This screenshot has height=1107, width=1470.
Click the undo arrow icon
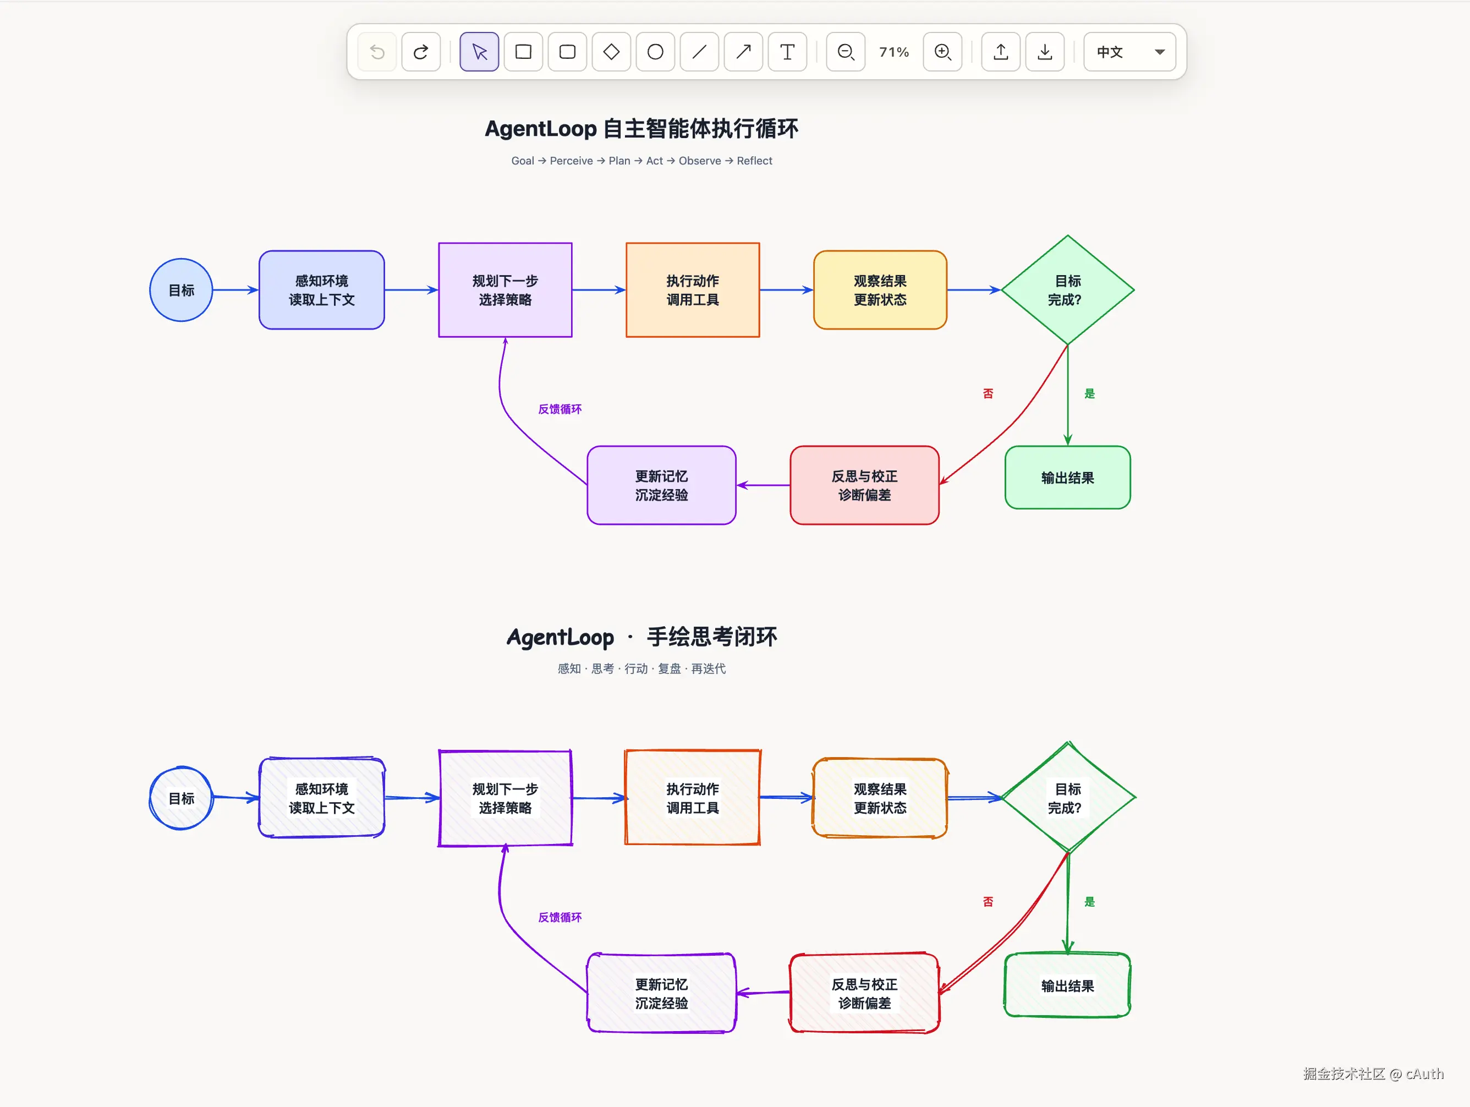377,52
